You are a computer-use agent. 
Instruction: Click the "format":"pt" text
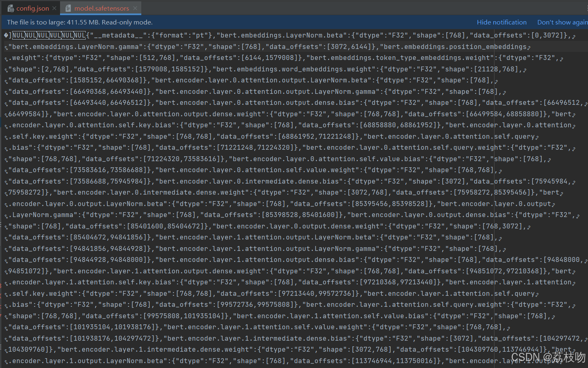(x=182, y=35)
